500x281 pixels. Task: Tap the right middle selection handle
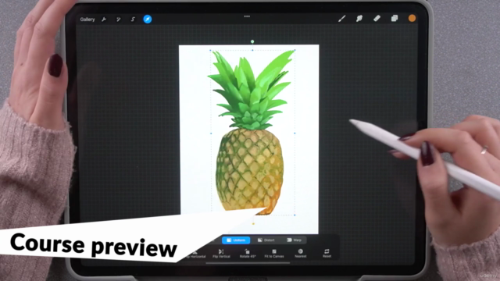tap(295, 133)
